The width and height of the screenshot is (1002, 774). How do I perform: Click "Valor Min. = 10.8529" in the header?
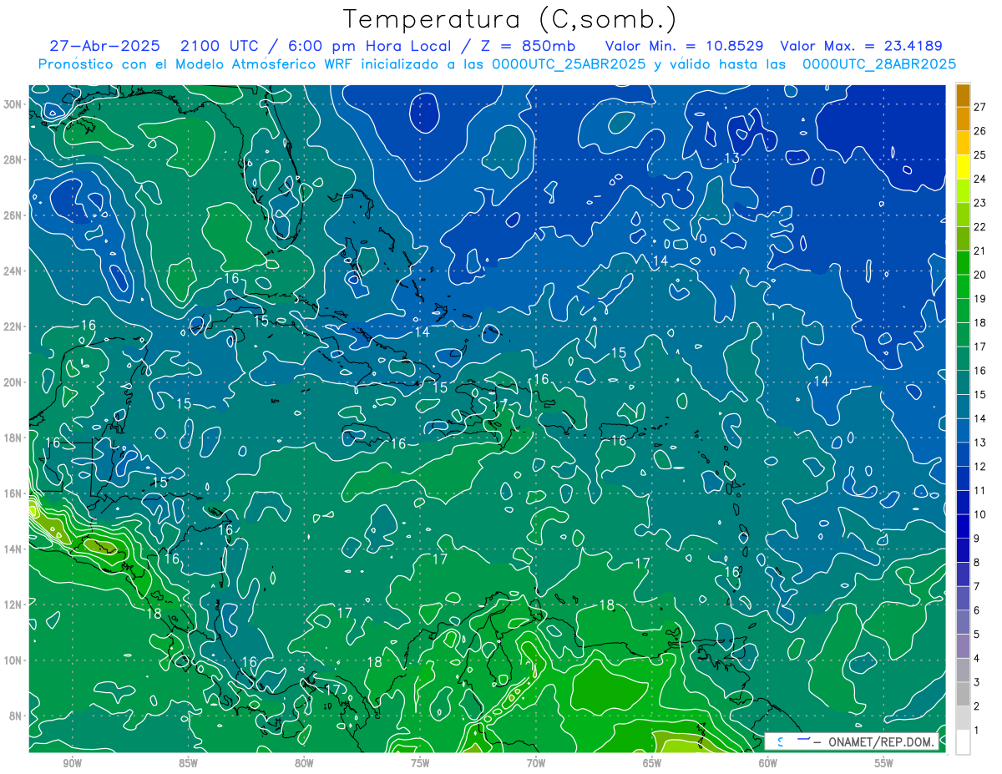[x=686, y=46]
